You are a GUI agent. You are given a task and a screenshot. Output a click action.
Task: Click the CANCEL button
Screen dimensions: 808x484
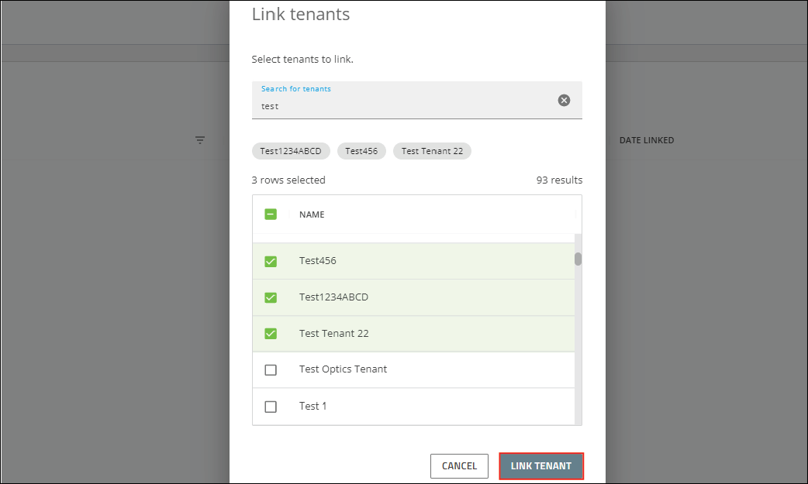(x=459, y=466)
